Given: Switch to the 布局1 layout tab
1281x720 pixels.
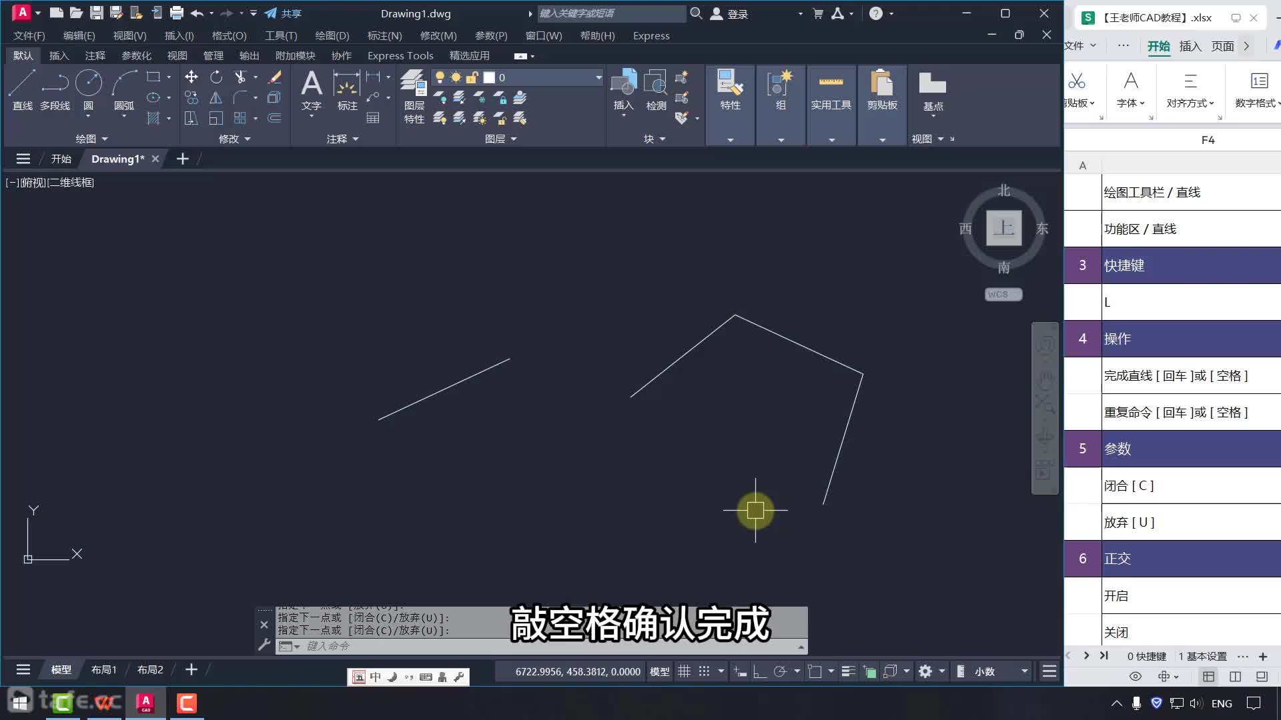Looking at the screenshot, I should 104,669.
